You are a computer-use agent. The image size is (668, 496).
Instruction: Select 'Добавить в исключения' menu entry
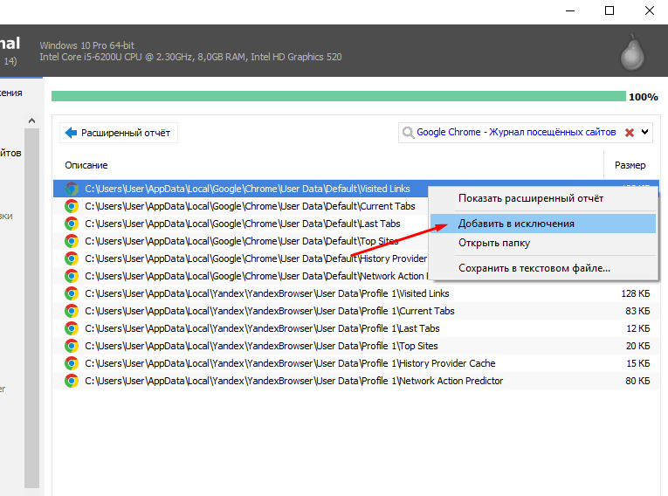click(x=543, y=224)
